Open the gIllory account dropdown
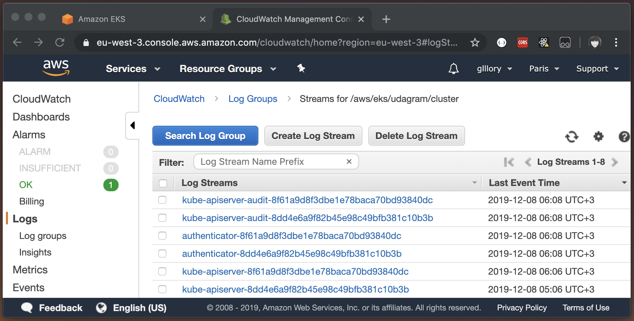Image resolution: width=634 pixels, height=321 pixels. point(495,69)
